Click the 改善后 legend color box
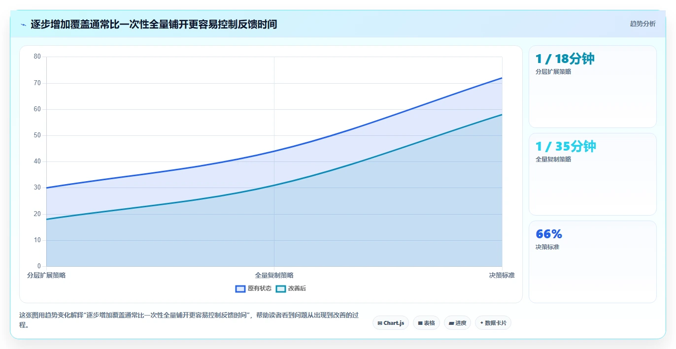Screen dimensions: 676x349 tap(280, 288)
